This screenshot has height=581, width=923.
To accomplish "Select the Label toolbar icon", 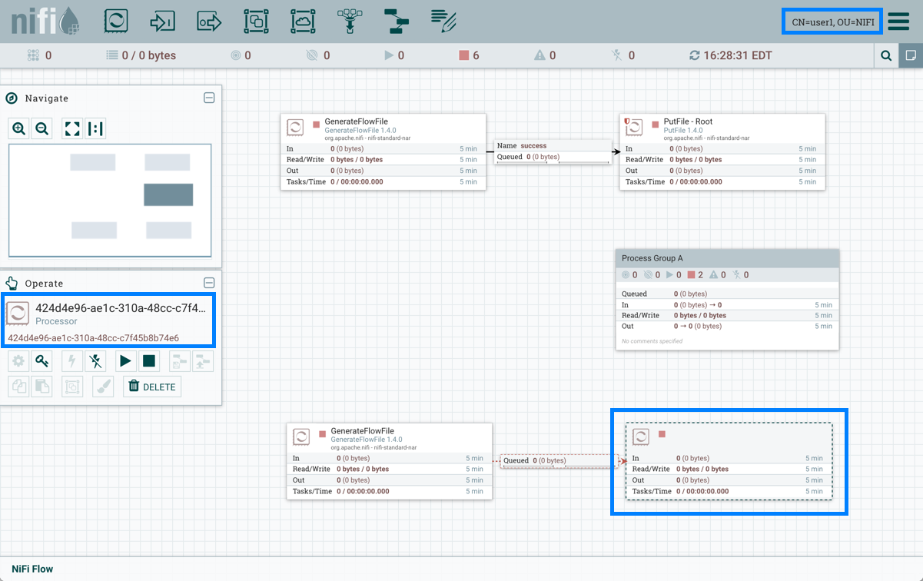I will pyautogui.click(x=443, y=22).
